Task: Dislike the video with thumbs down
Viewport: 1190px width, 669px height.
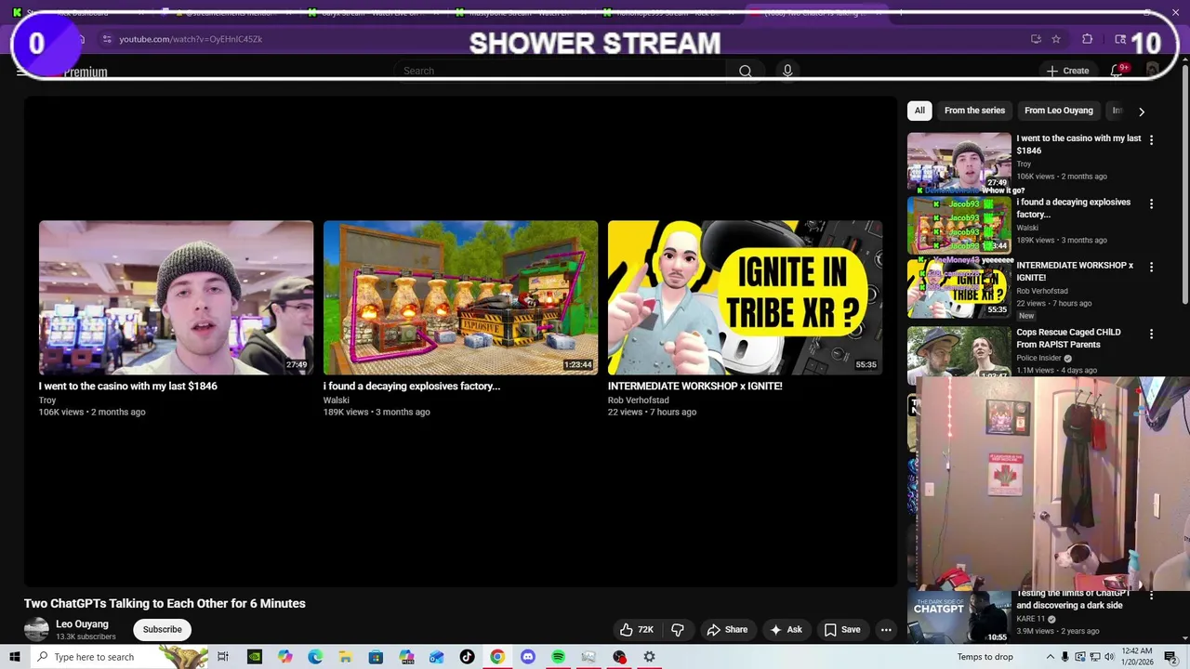Action: pyautogui.click(x=678, y=629)
